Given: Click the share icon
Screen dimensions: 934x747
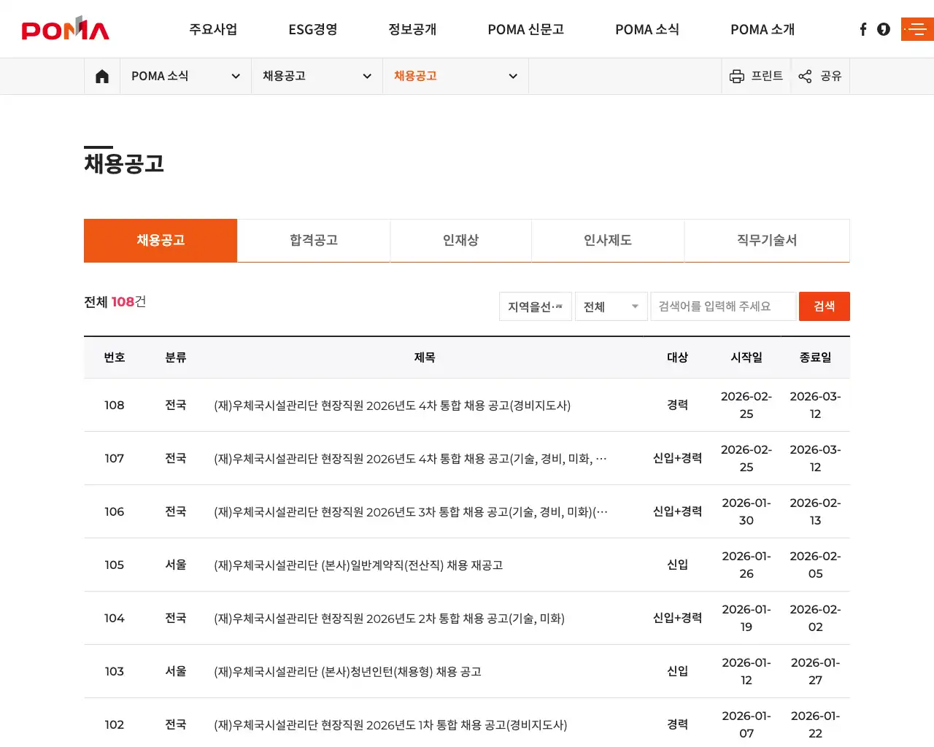Looking at the screenshot, I should click(805, 76).
